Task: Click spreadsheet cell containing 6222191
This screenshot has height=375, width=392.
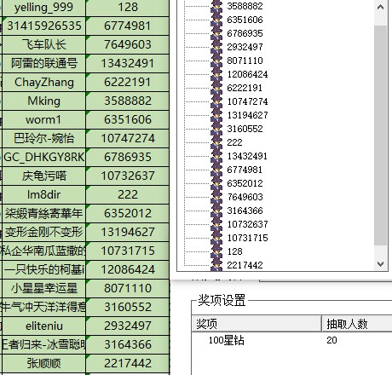Action: click(128, 82)
